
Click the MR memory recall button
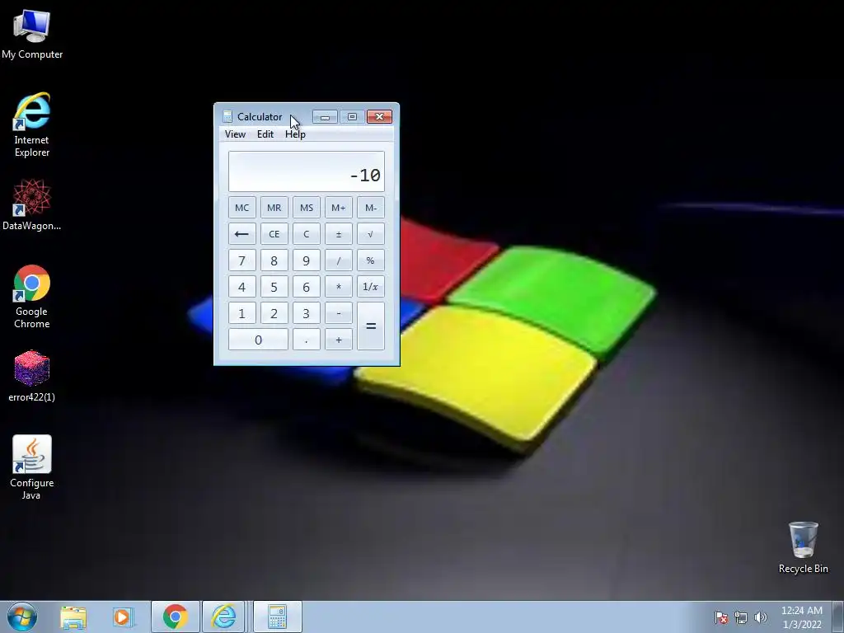(x=274, y=208)
